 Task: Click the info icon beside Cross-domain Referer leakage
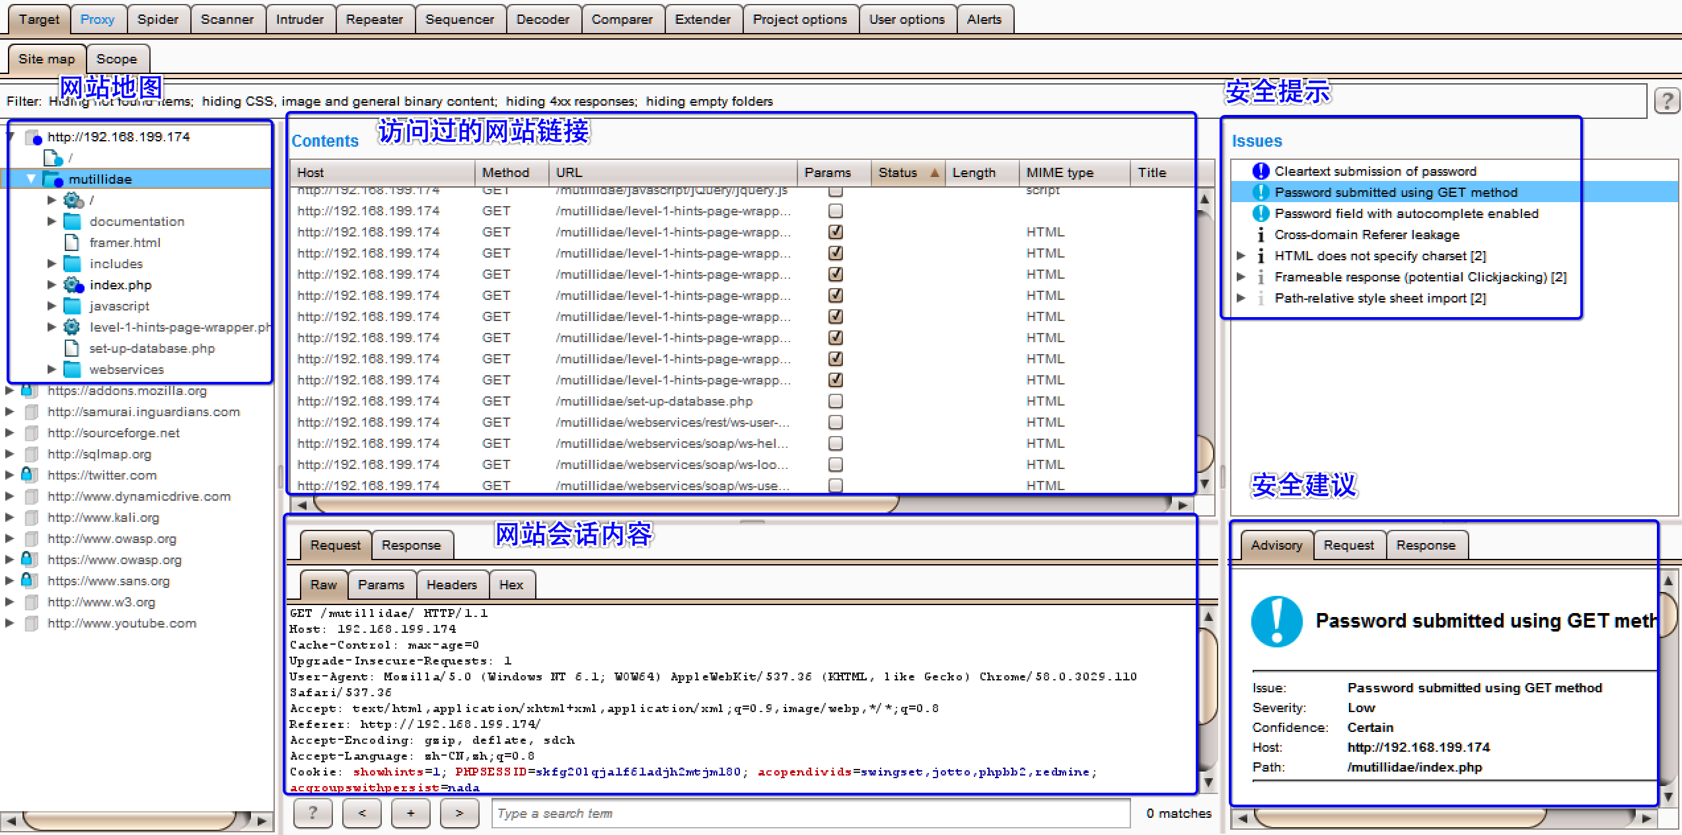coord(1261,235)
